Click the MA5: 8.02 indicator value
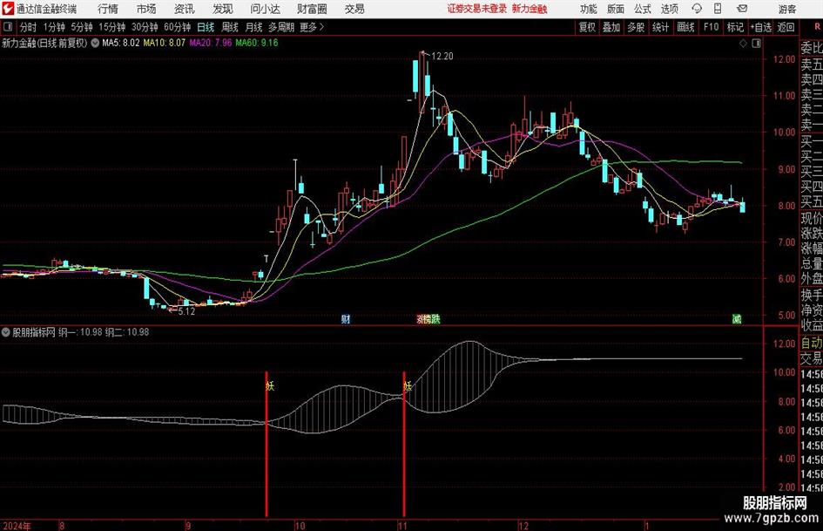The image size is (823, 531). (121, 43)
